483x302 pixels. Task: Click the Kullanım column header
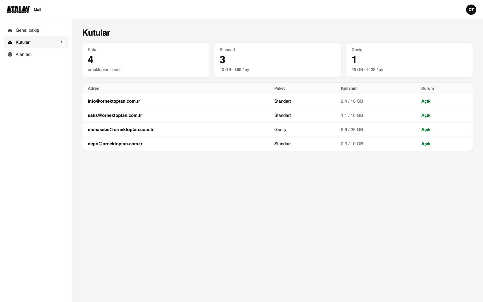coord(349,88)
